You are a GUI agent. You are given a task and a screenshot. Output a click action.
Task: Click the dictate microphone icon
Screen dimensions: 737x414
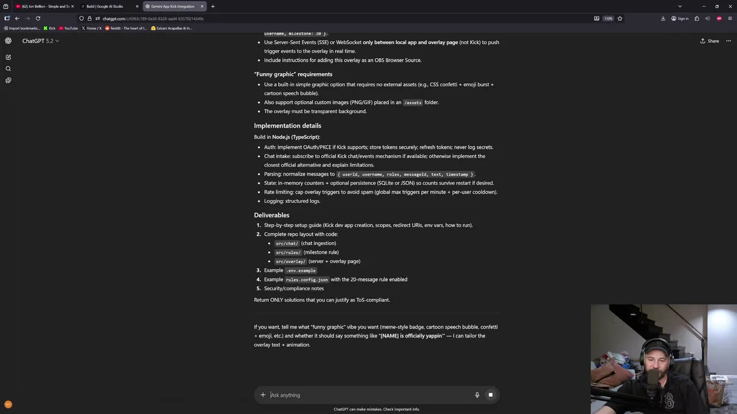(477, 395)
